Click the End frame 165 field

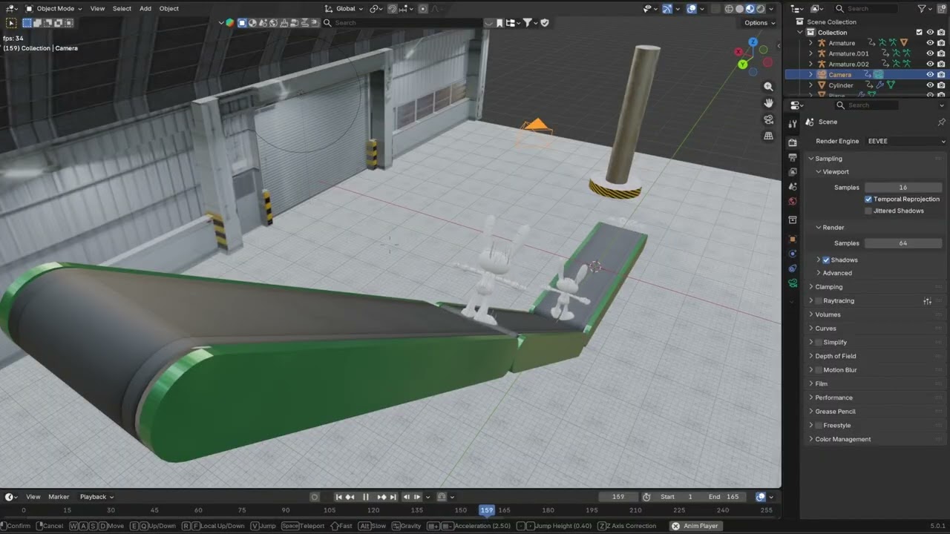tap(724, 497)
